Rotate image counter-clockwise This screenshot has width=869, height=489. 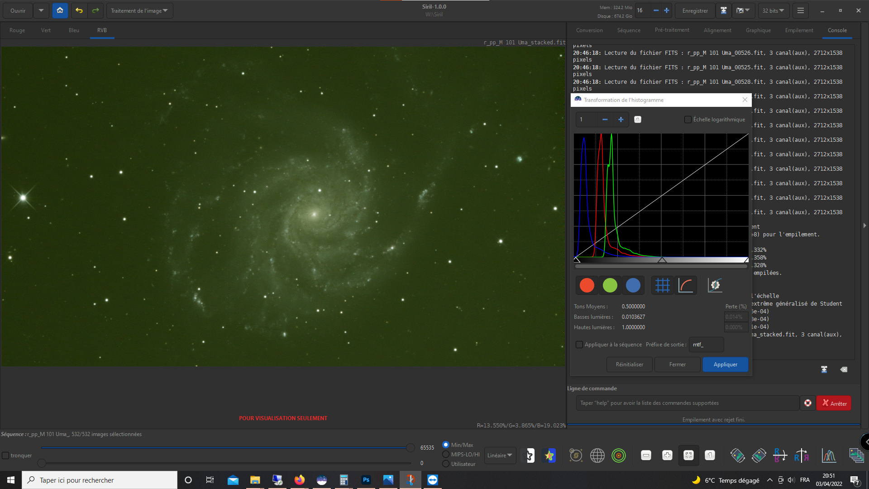pos(737,455)
